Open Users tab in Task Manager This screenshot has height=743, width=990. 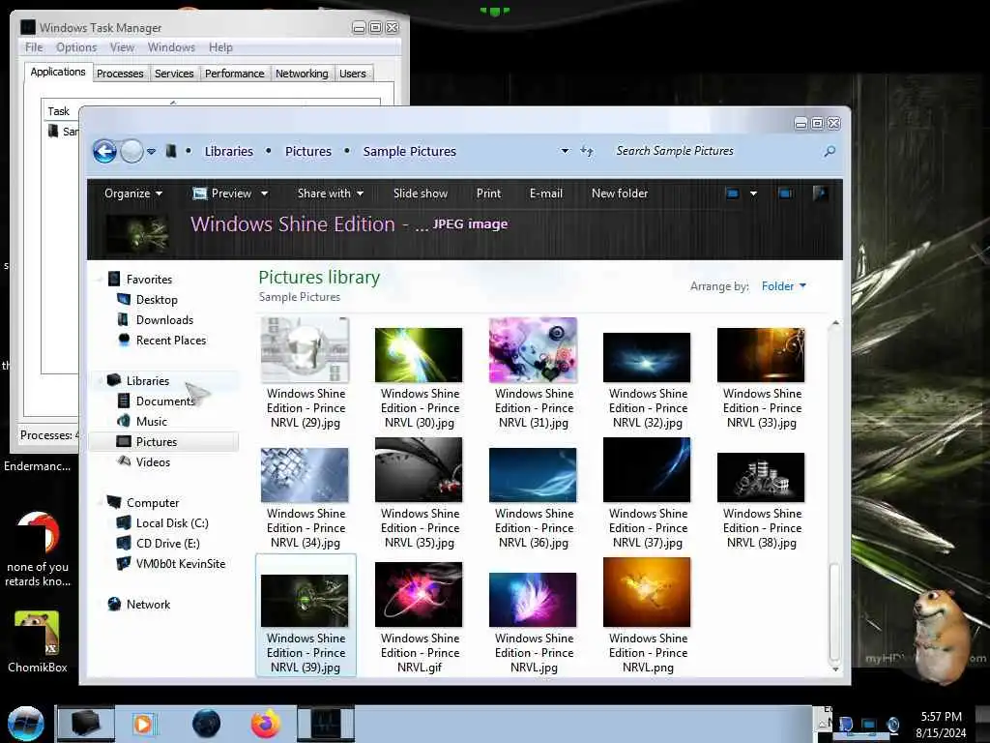tap(352, 74)
